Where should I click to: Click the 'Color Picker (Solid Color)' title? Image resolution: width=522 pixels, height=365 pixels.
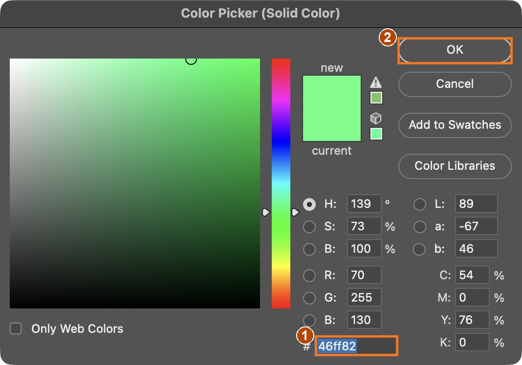261,13
